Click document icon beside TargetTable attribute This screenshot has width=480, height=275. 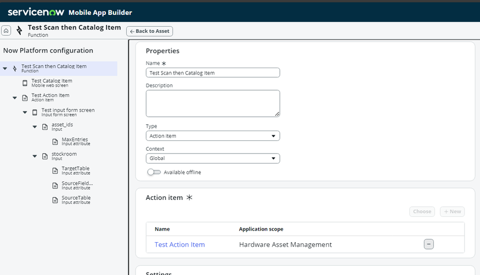55,170
